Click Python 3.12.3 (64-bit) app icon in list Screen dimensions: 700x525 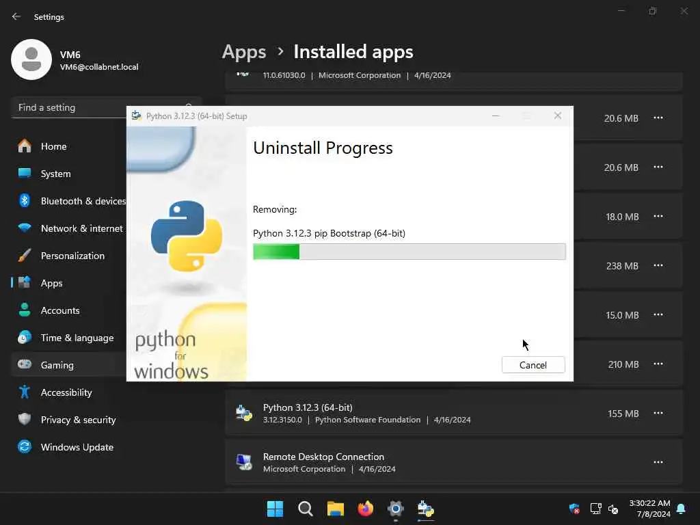click(244, 413)
